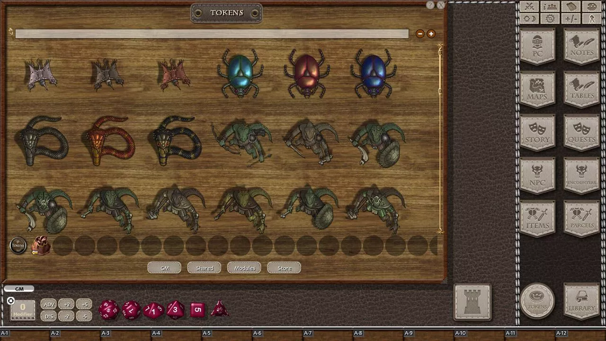Select the d12 die

click(x=131, y=310)
